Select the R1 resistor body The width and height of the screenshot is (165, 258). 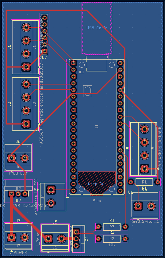[x=144, y=182]
